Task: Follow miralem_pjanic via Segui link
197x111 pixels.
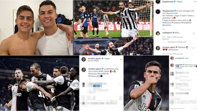Action: [107, 58]
